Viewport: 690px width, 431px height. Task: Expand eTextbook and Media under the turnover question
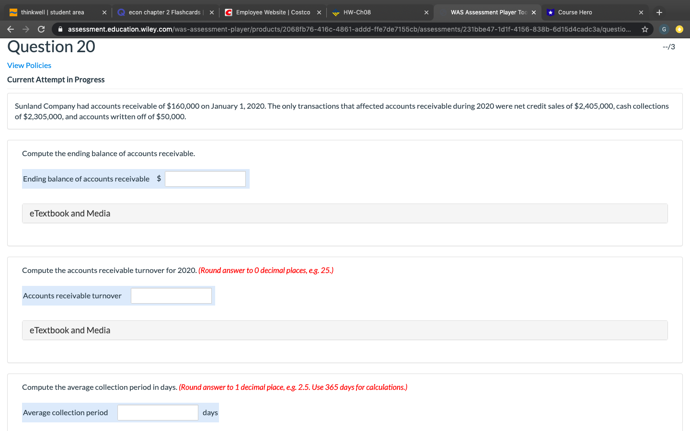pyautogui.click(x=69, y=330)
